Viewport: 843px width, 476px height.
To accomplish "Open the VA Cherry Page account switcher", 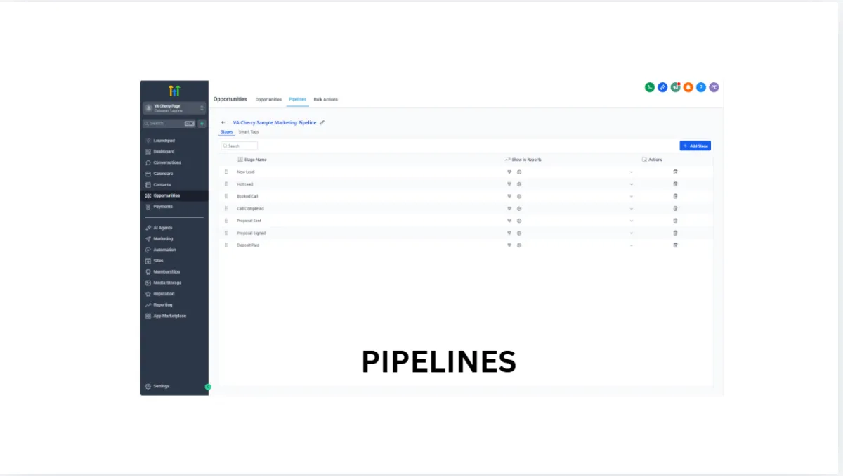I will point(174,108).
